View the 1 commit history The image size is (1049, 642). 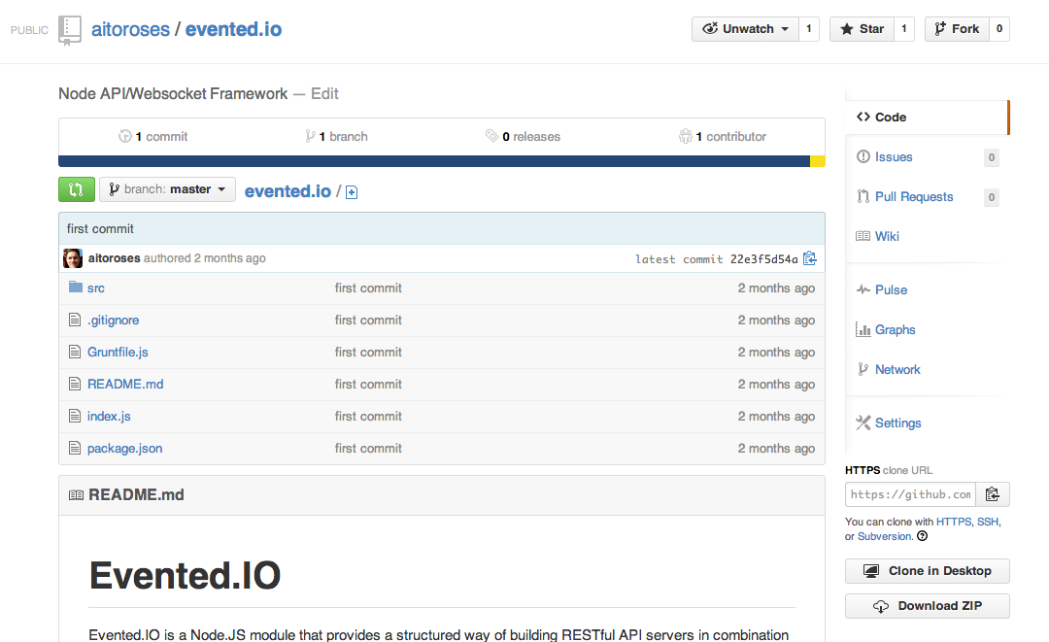153,136
